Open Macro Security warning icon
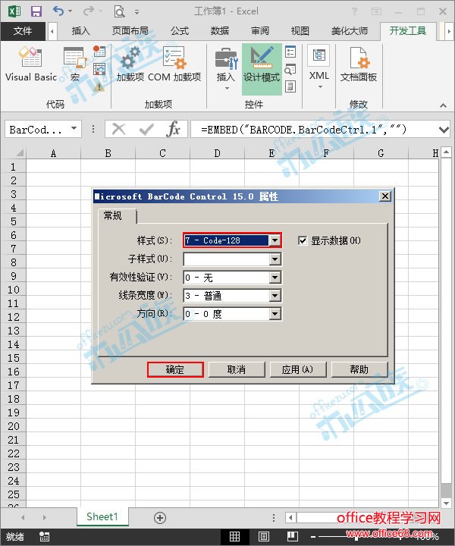The image size is (455, 546). pos(99,86)
